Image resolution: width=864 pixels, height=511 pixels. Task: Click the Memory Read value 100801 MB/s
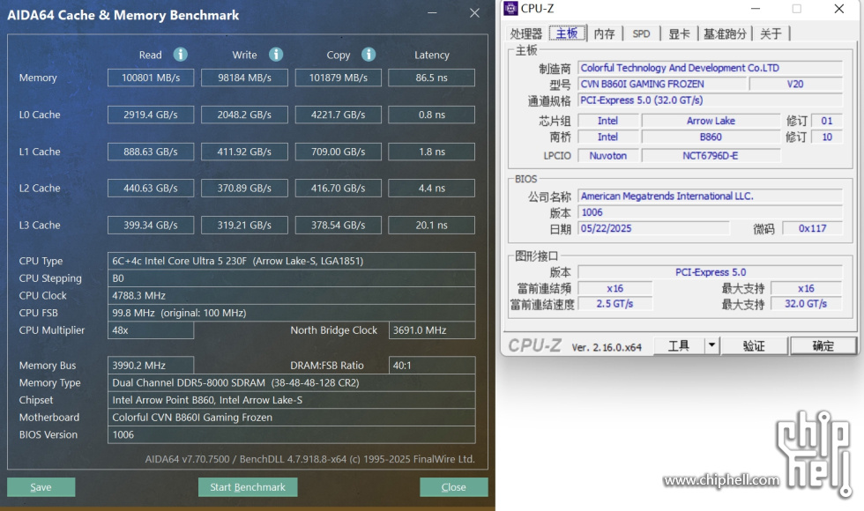[x=151, y=78]
